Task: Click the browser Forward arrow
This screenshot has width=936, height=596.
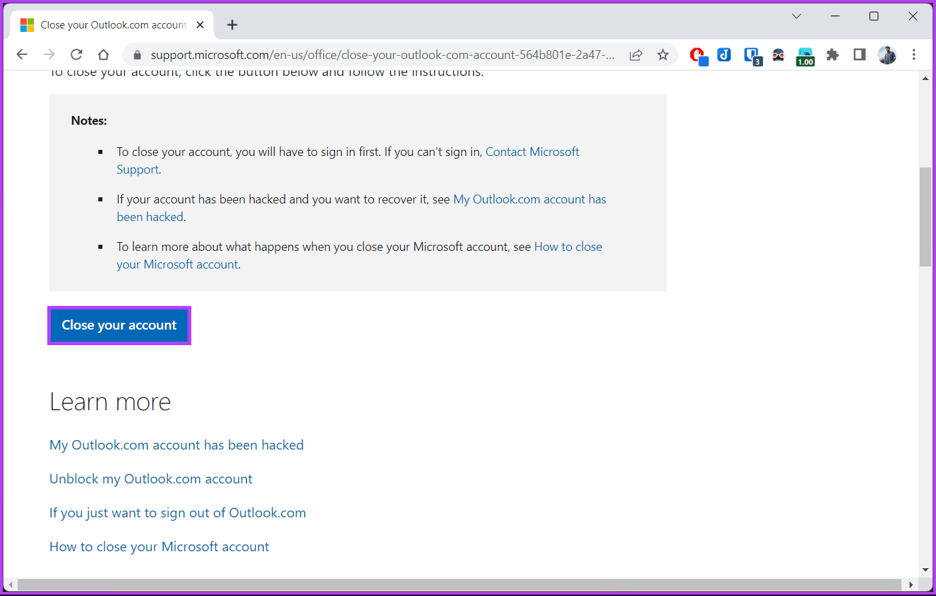Action: click(x=49, y=55)
